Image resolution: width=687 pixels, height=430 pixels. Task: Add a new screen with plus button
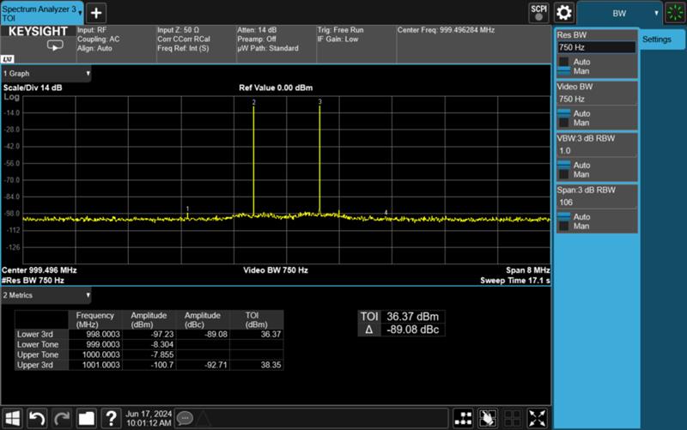click(95, 13)
